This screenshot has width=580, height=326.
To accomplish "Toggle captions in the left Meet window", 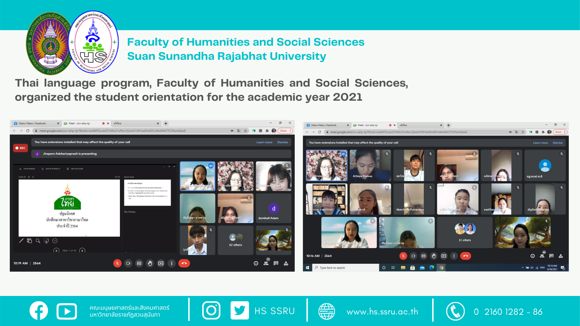I will point(139,263).
